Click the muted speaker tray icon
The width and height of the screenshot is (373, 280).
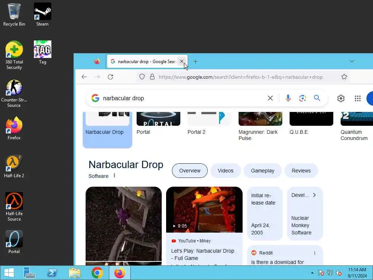(339, 273)
